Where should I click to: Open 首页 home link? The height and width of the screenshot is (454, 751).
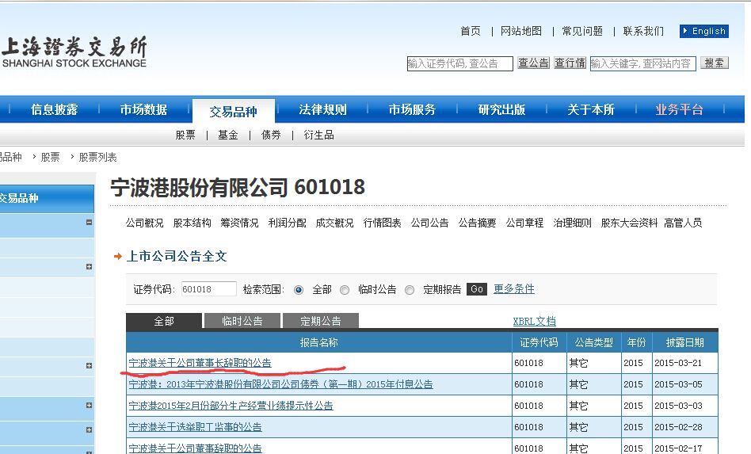(471, 31)
